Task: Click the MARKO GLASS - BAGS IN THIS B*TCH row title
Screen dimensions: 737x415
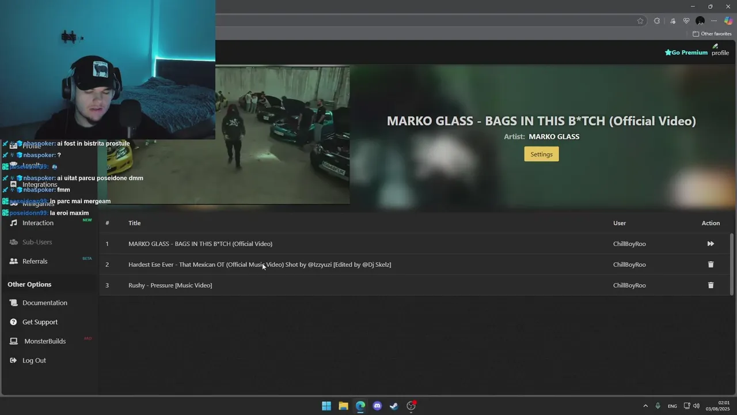Action: 200,244
